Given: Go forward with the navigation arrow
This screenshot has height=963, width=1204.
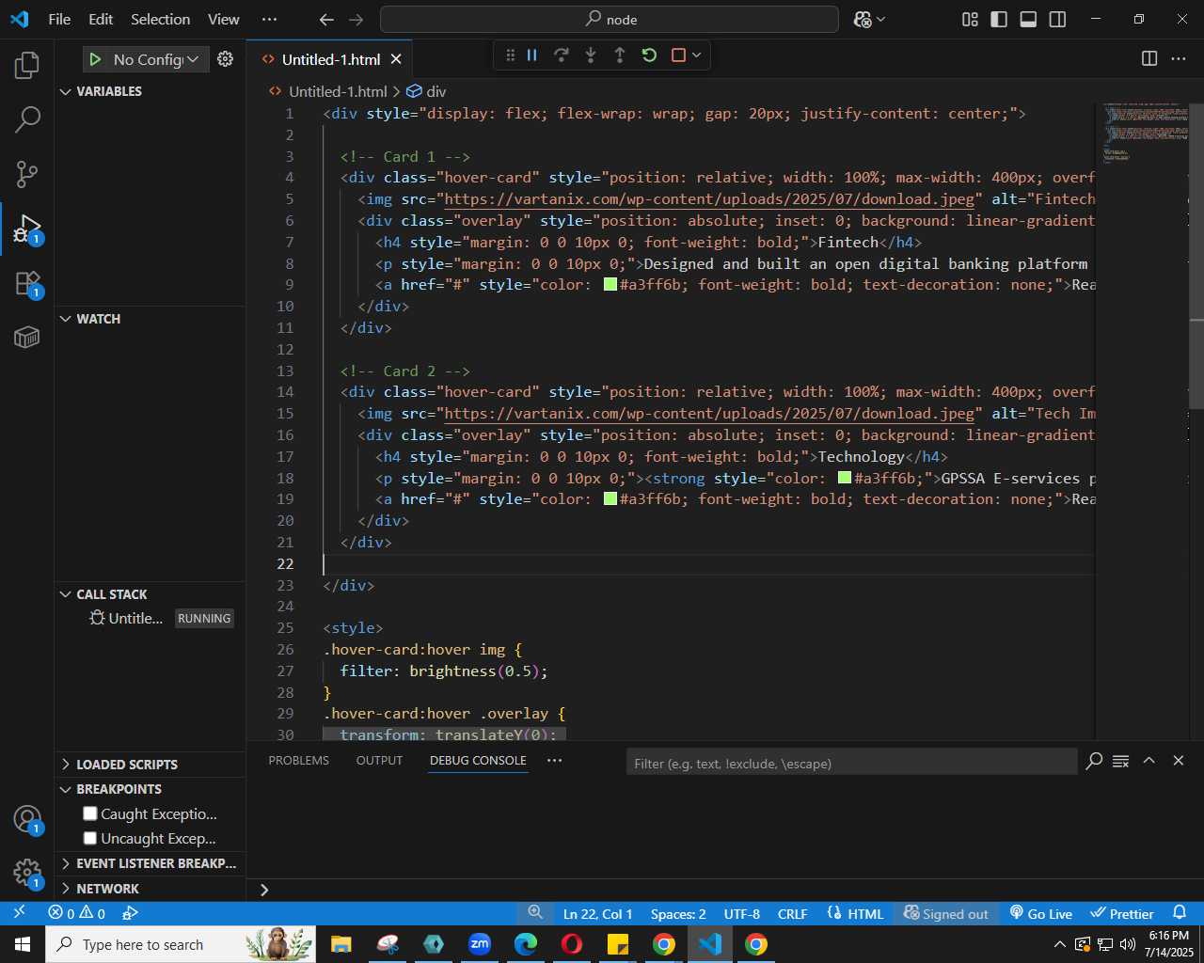Looking at the screenshot, I should coord(356,19).
